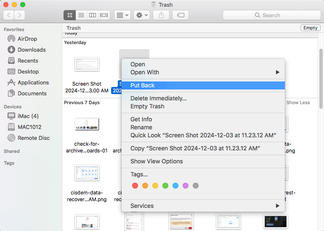This screenshot has width=324, height=231.
Task: Select check-for-archive...oards-01 thumbnail
Action: tap(87, 124)
